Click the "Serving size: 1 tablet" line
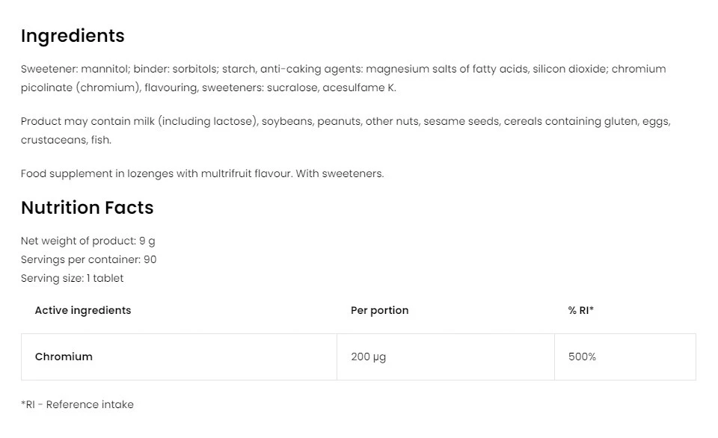Viewport: 718px width, 438px height. click(72, 278)
